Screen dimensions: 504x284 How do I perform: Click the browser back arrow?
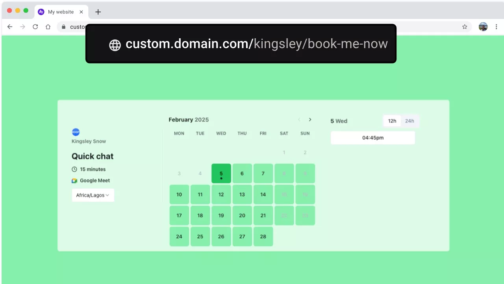point(10,27)
